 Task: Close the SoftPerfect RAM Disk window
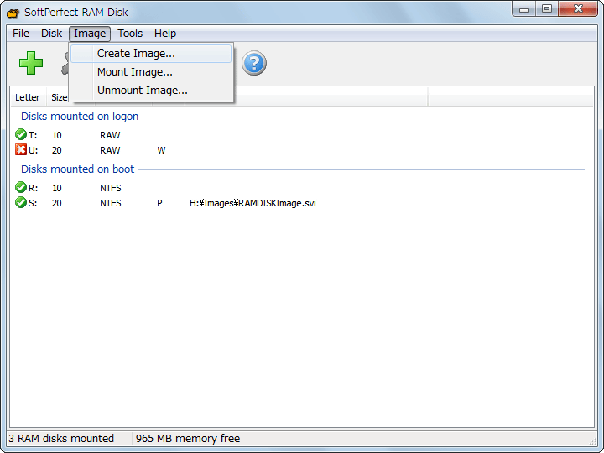pyautogui.click(x=578, y=9)
